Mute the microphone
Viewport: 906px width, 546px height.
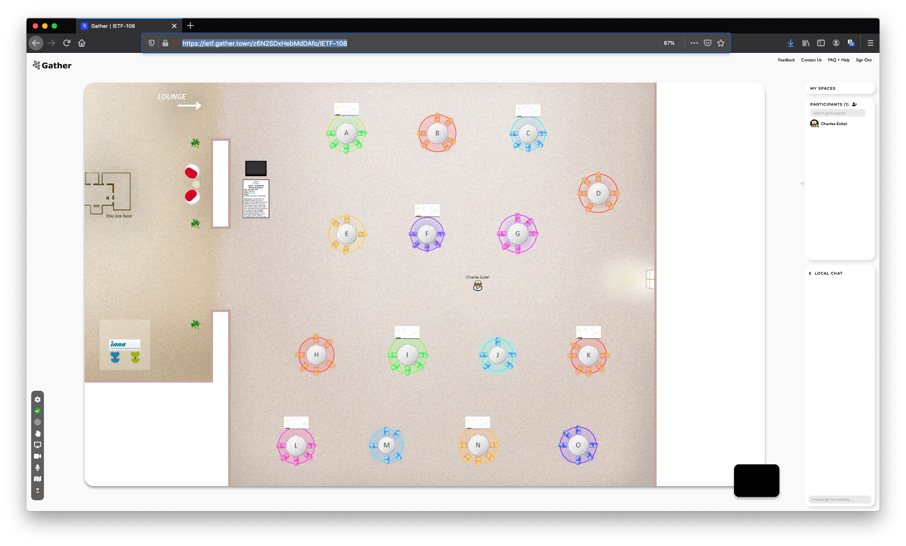click(x=37, y=468)
